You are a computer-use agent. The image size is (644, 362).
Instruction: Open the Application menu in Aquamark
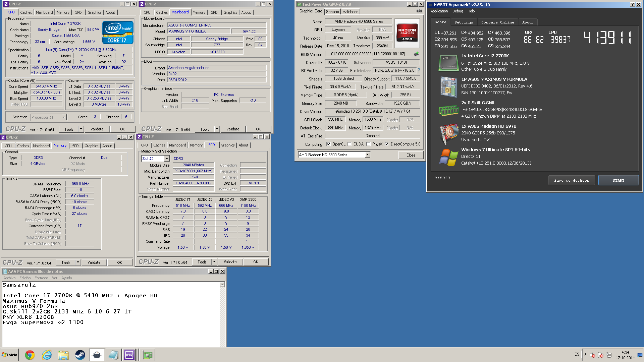pyautogui.click(x=439, y=11)
